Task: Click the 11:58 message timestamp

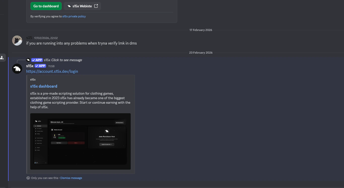Action: [51, 66]
